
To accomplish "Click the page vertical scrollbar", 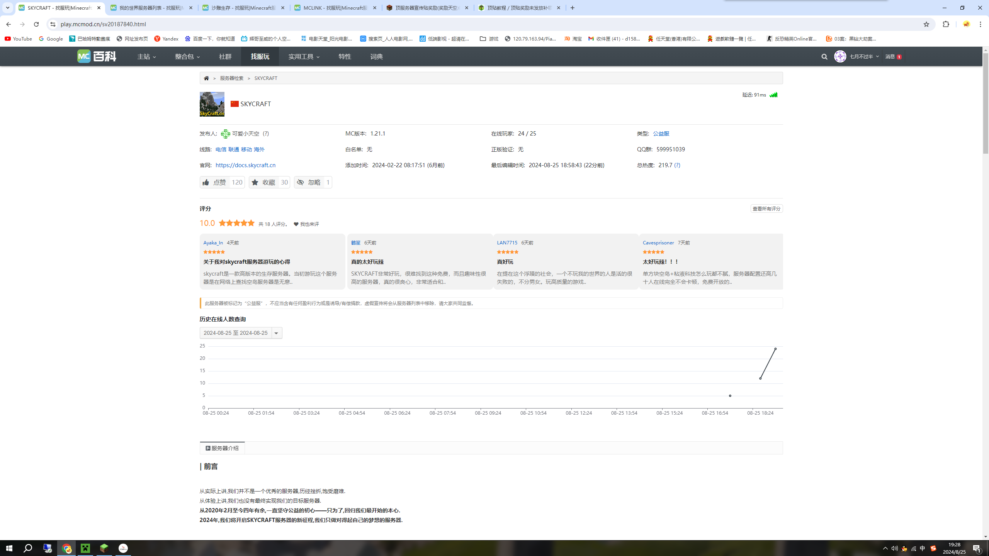I will click(986, 103).
